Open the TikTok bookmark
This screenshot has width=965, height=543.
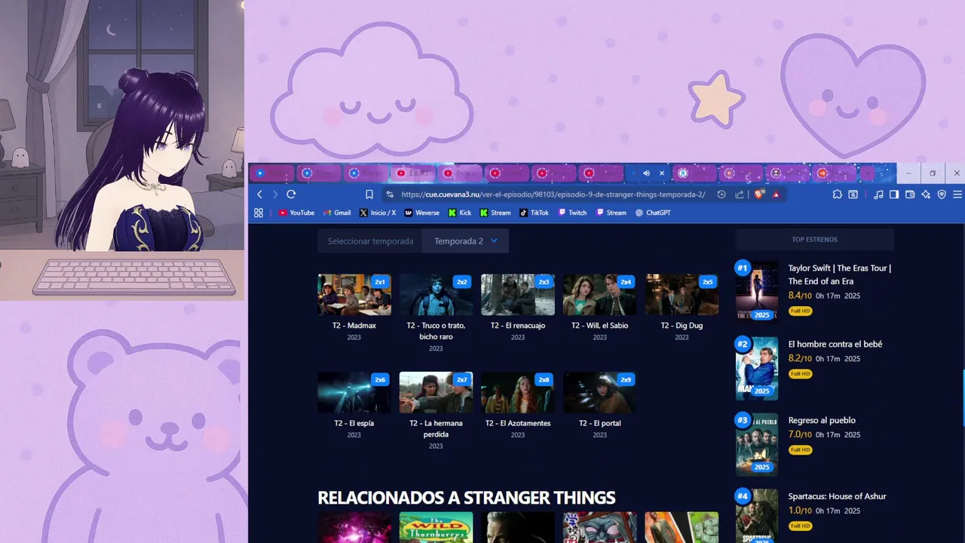tap(534, 213)
